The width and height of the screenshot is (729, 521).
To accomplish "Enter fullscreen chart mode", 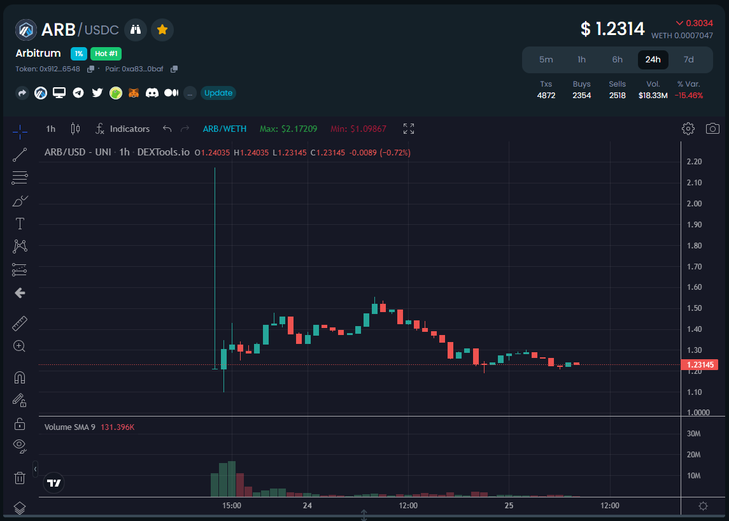I will tap(409, 129).
